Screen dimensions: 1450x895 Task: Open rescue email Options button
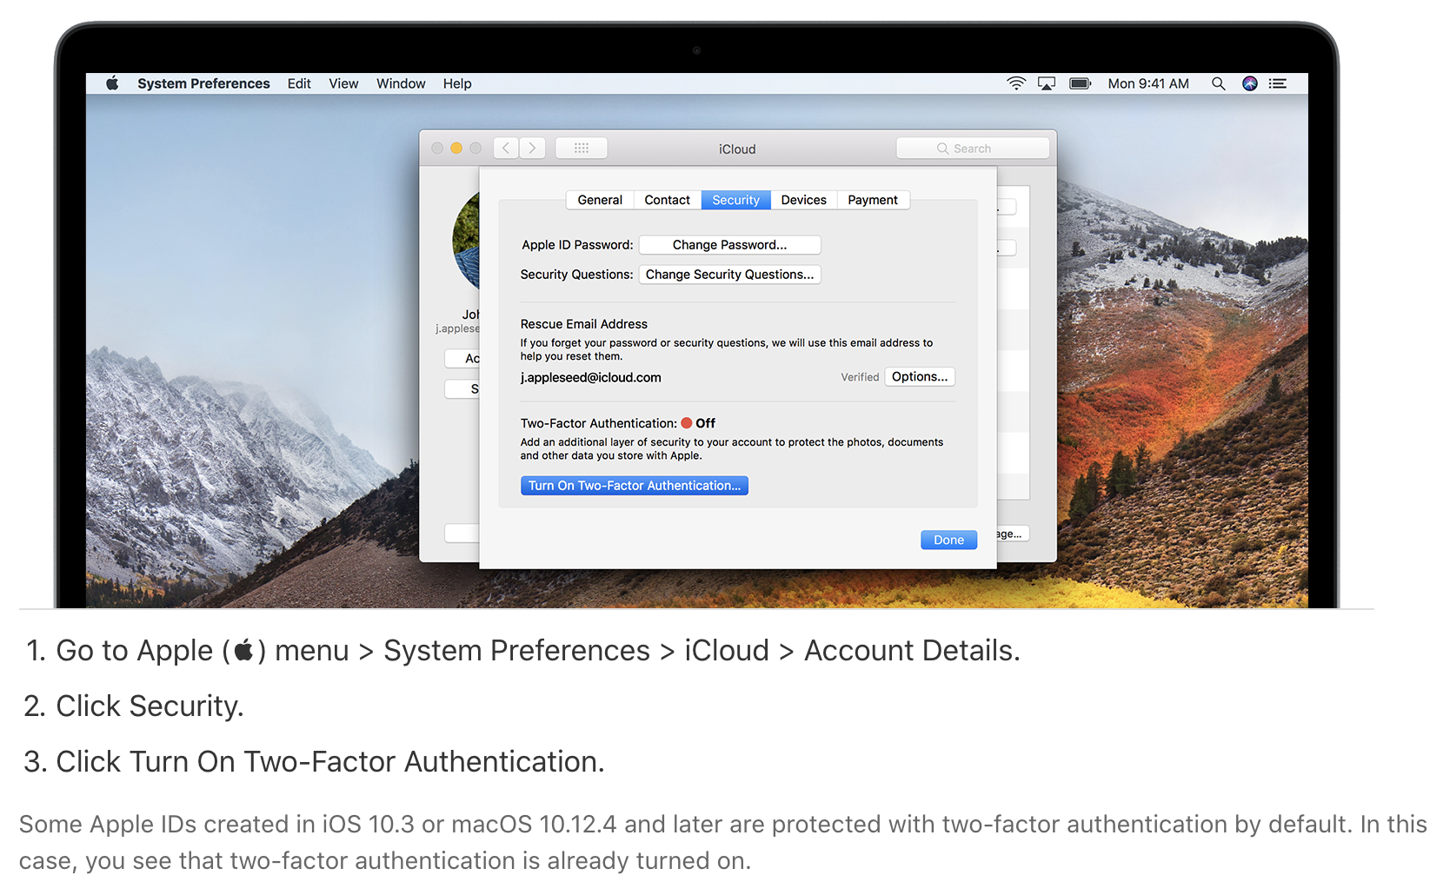(x=920, y=376)
